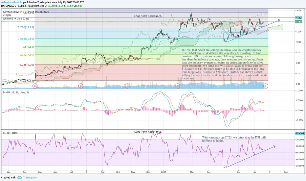Click the Nov label on time axis

coord(133,172)
